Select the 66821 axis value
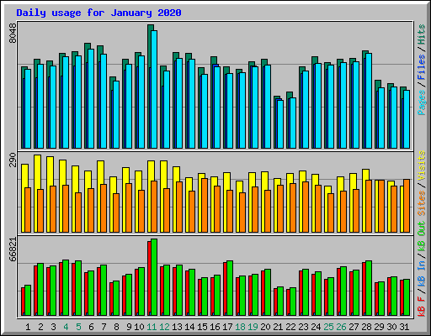431x336 pixels. [x=13, y=249]
